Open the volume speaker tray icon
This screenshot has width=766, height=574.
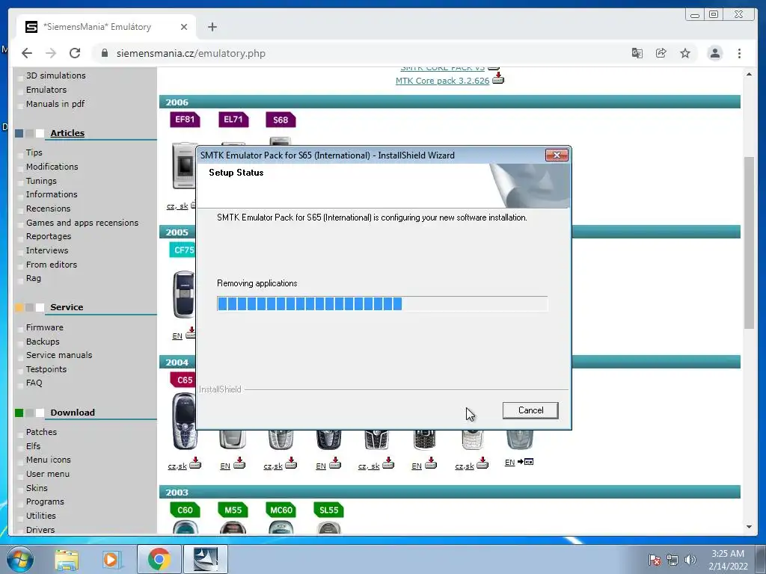tap(690, 560)
